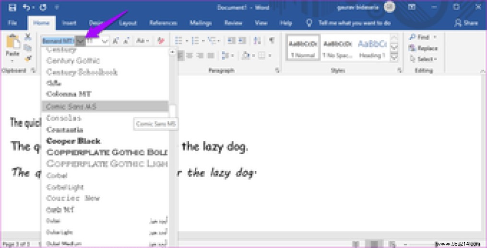Open the font size dropdown arrow
The width and height of the screenshot is (487, 248).
point(105,41)
